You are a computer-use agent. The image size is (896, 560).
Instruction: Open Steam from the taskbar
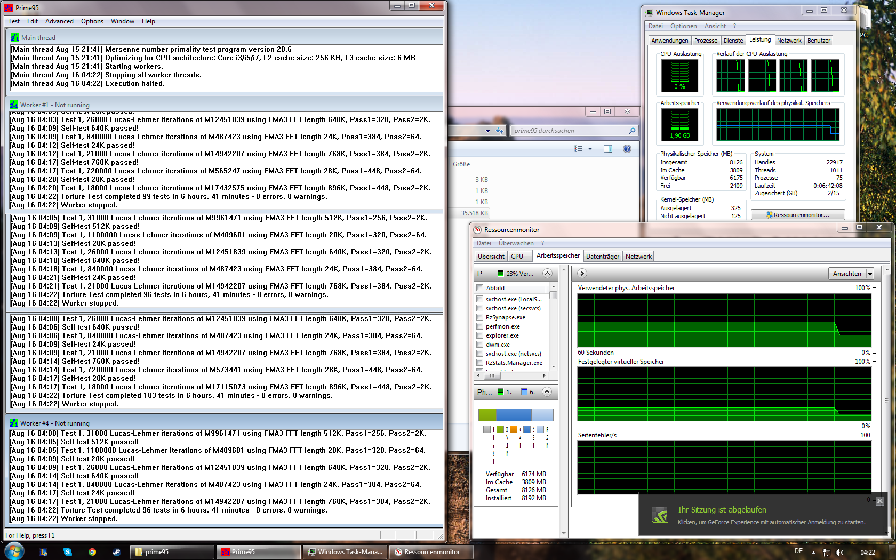(116, 552)
